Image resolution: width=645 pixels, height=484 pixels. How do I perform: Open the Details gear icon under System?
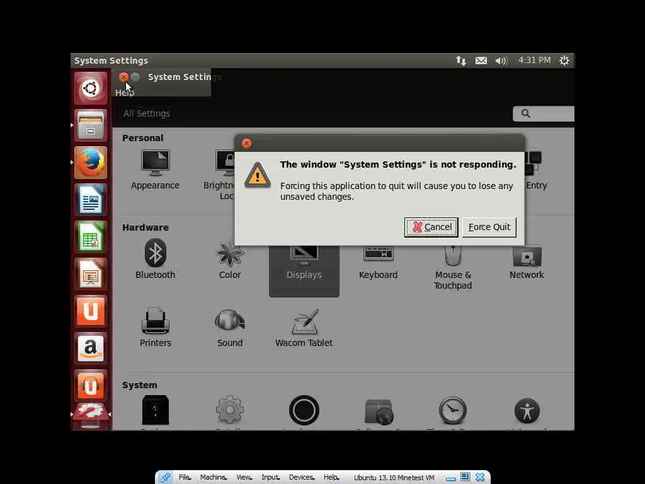coord(230,410)
